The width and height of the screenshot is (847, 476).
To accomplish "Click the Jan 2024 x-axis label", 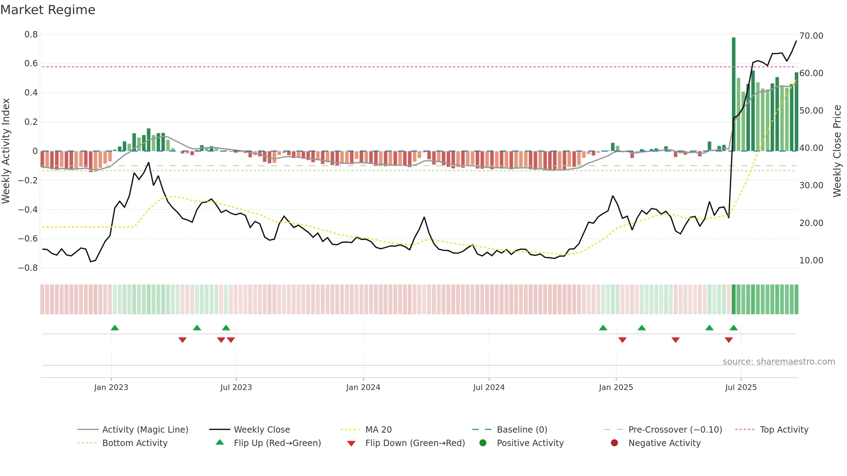I will [363, 387].
